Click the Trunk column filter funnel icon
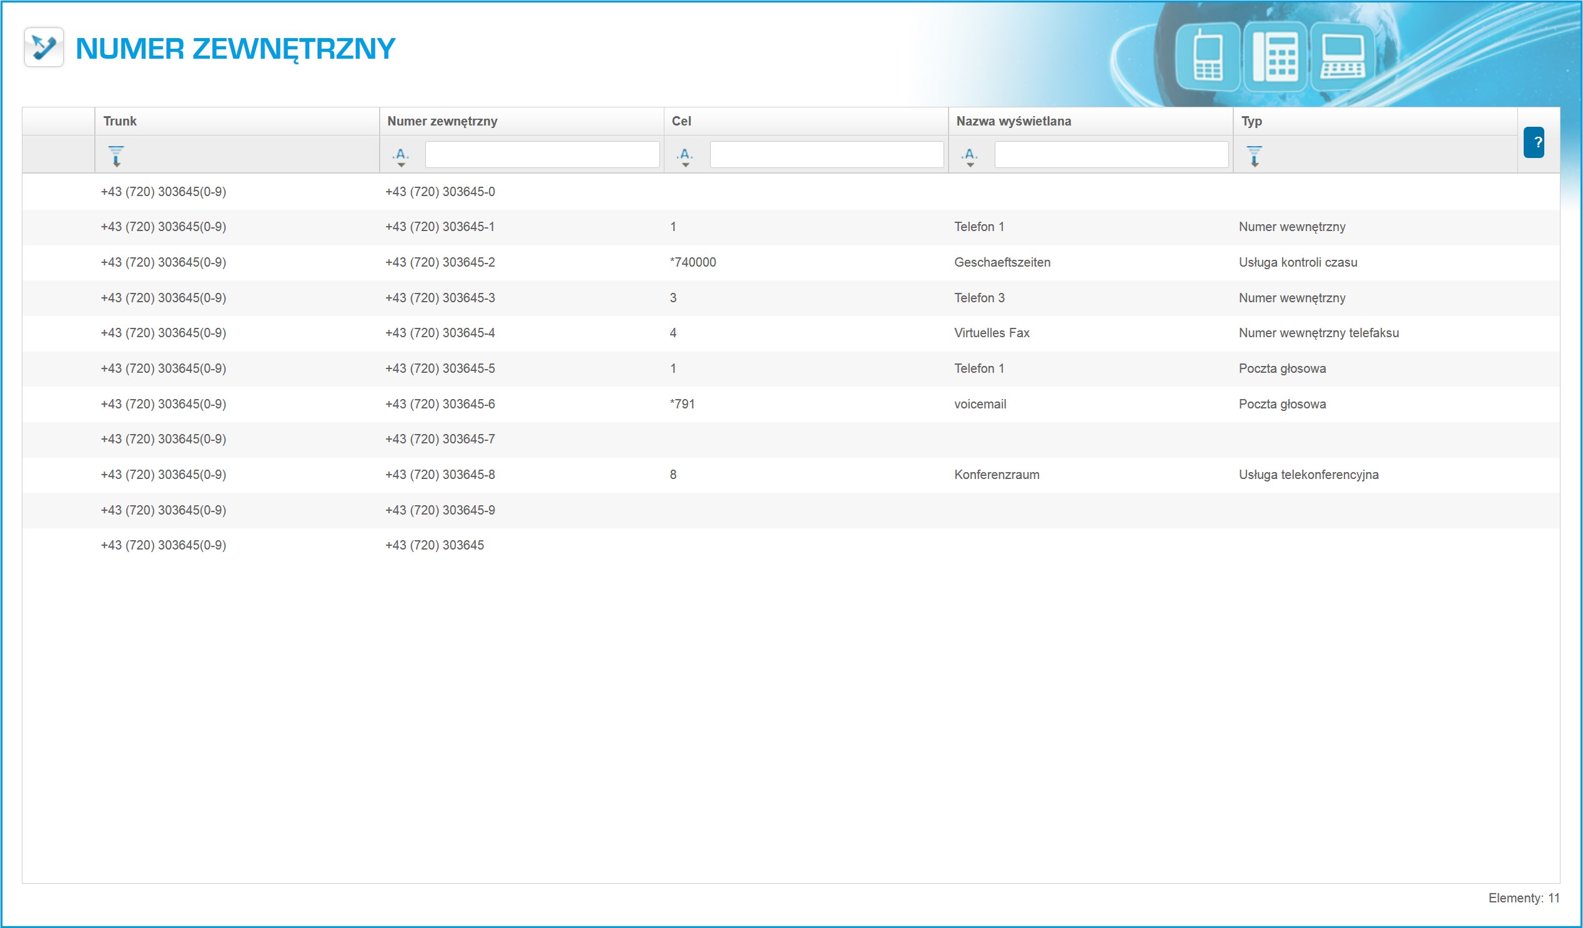 click(x=116, y=155)
